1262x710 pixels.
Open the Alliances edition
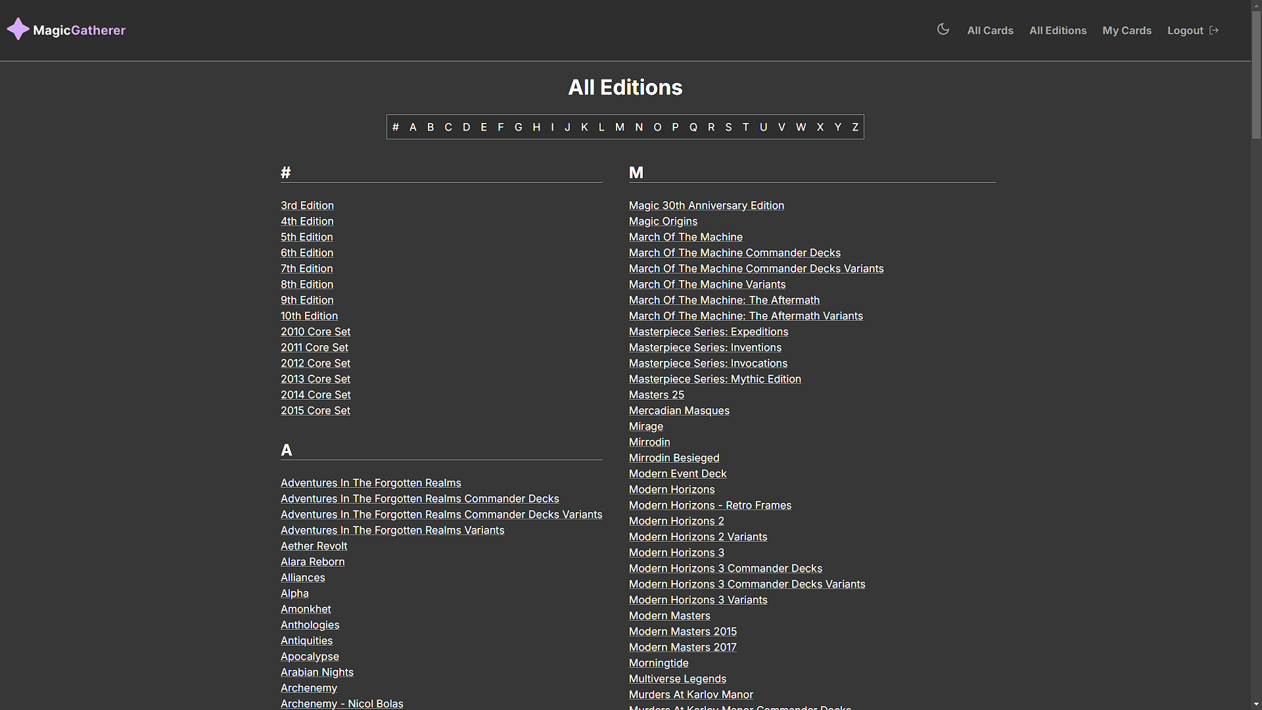[303, 578]
